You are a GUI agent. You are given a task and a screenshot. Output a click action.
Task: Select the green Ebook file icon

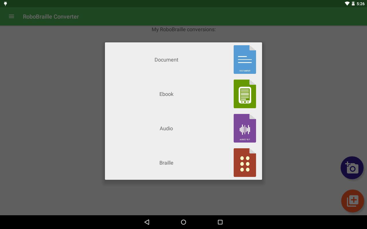click(x=245, y=94)
